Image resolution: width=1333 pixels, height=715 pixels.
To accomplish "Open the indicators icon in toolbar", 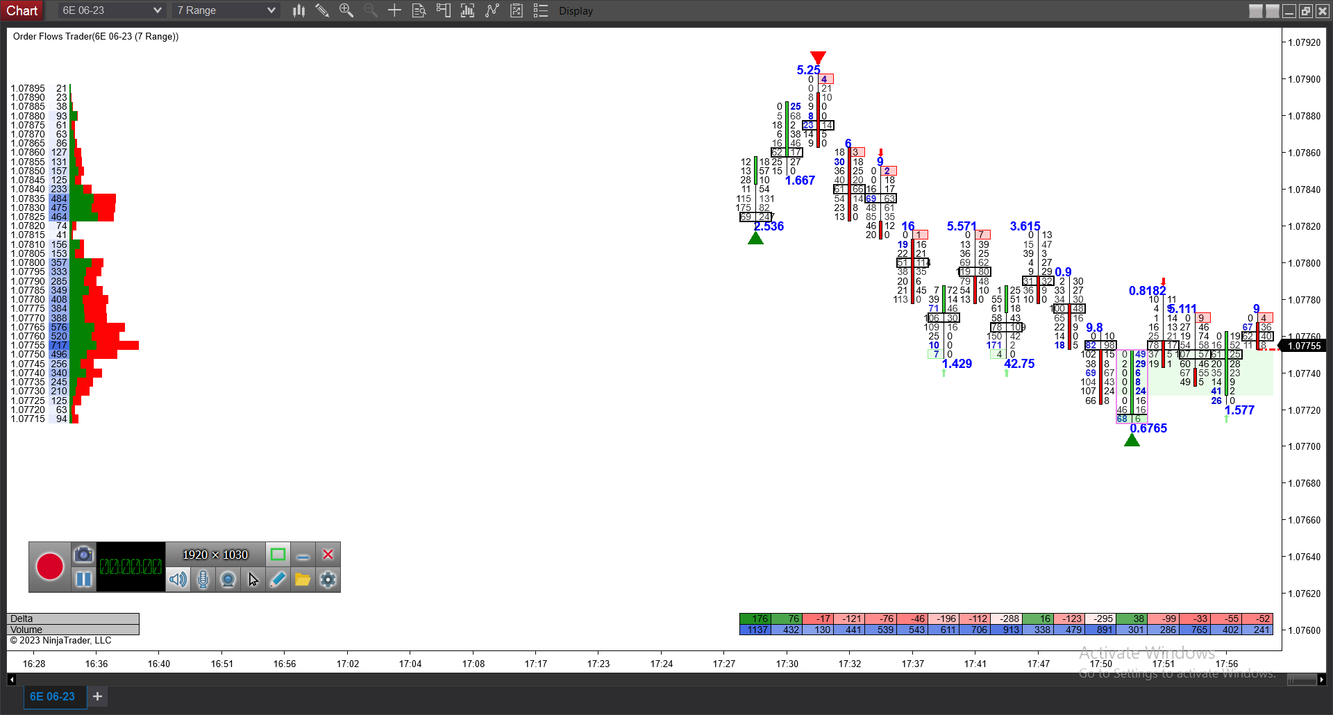I will pos(492,10).
